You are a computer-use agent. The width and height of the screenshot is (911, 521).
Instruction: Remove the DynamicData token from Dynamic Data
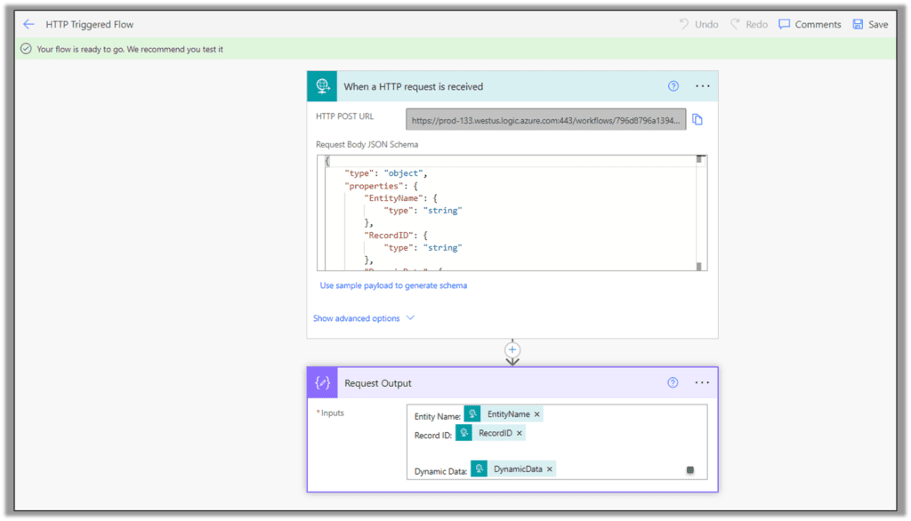click(x=549, y=469)
